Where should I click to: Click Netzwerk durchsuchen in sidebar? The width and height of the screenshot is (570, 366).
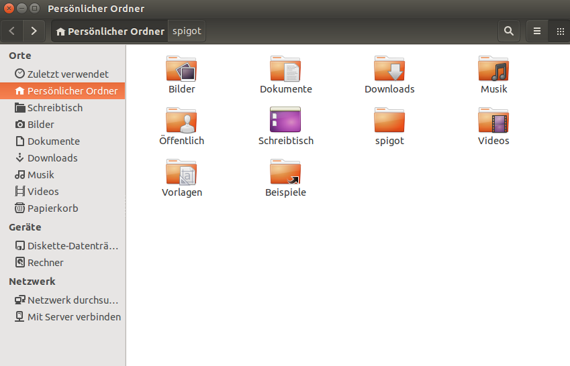(62, 300)
